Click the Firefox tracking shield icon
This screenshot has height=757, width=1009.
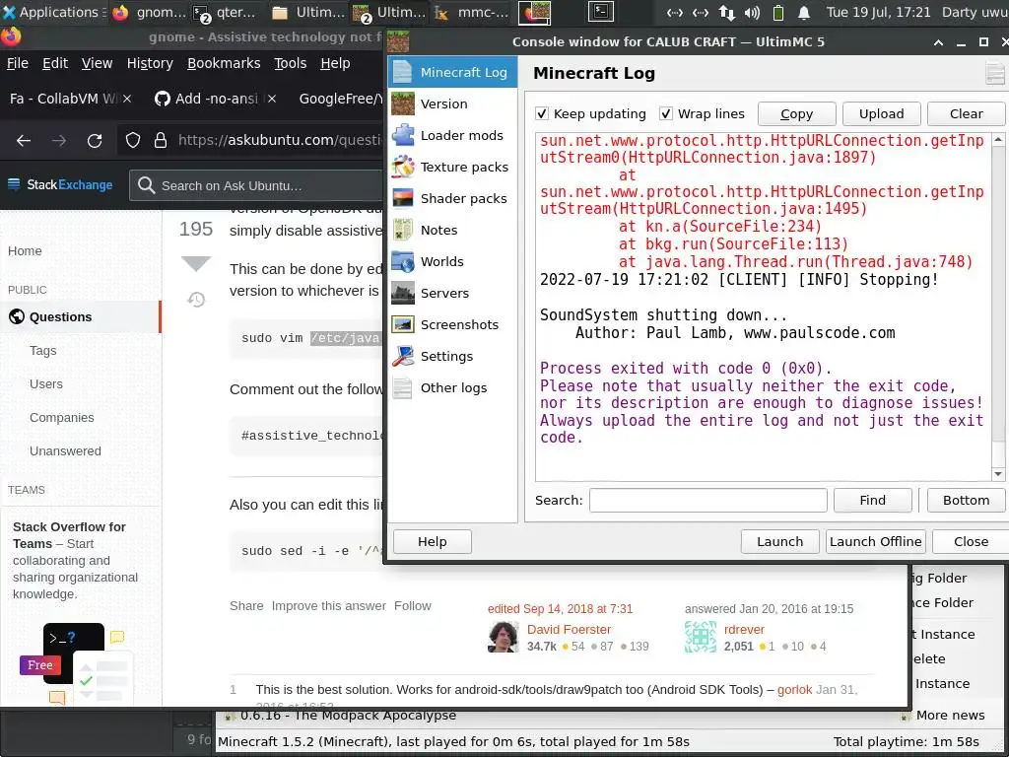click(133, 140)
